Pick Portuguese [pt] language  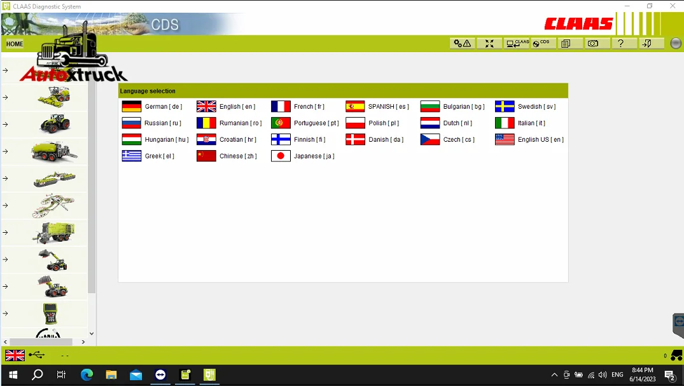tap(305, 123)
